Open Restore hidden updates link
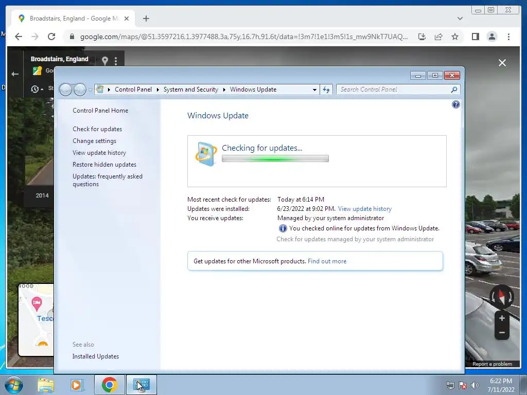 [x=104, y=165]
